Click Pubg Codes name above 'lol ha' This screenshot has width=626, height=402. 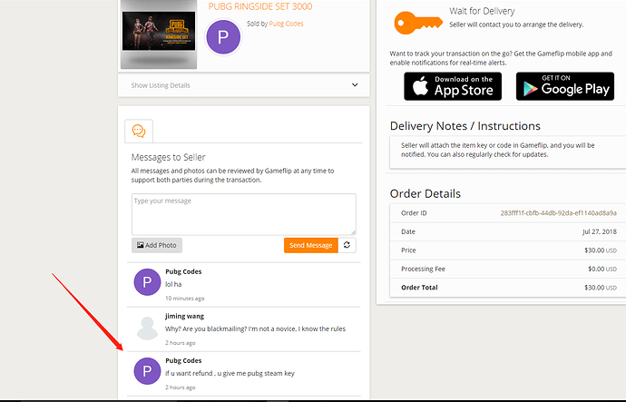click(183, 271)
